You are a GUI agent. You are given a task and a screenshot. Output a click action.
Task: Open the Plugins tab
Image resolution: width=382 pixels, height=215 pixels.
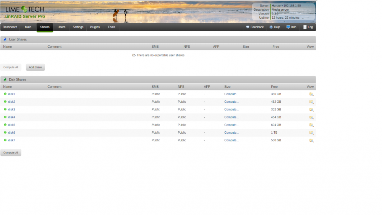click(x=95, y=27)
